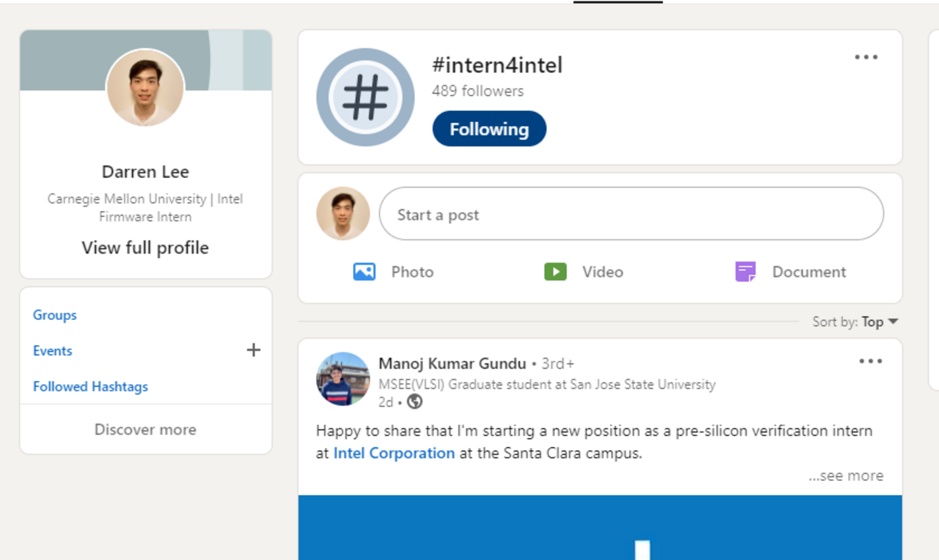Click the Photo icon in post composer
The width and height of the screenshot is (939, 560).
tap(364, 272)
